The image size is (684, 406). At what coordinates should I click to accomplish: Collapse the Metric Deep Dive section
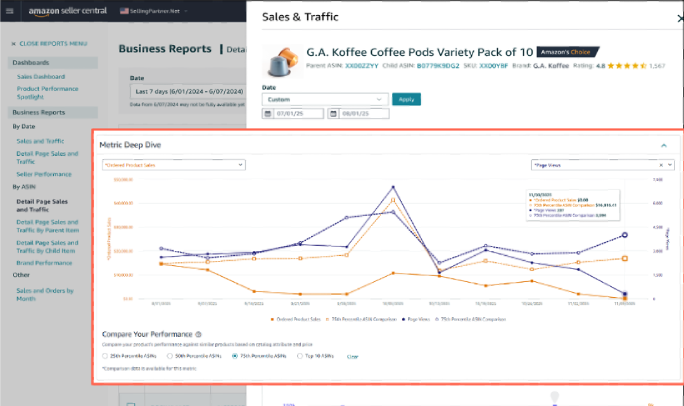(x=664, y=146)
